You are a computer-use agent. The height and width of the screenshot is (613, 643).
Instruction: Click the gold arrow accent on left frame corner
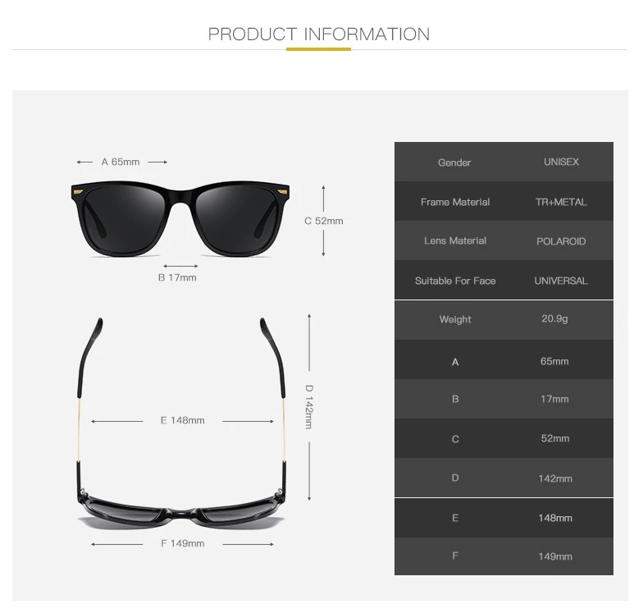pos(77,192)
